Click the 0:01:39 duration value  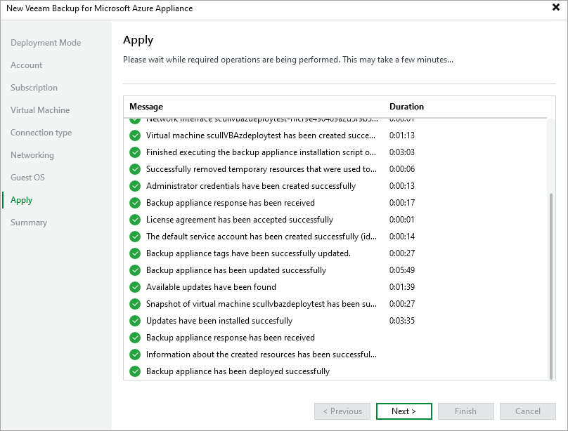(x=402, y=287)
